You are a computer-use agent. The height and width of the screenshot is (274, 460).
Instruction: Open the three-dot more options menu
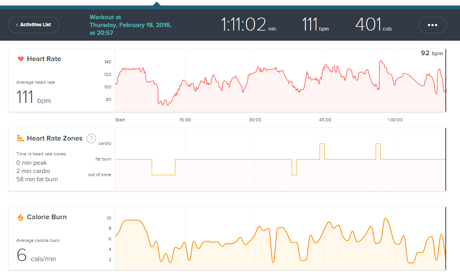pos(432,25)
